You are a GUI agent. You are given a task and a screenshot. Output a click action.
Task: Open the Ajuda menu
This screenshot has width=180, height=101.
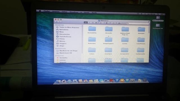point(94,13)
